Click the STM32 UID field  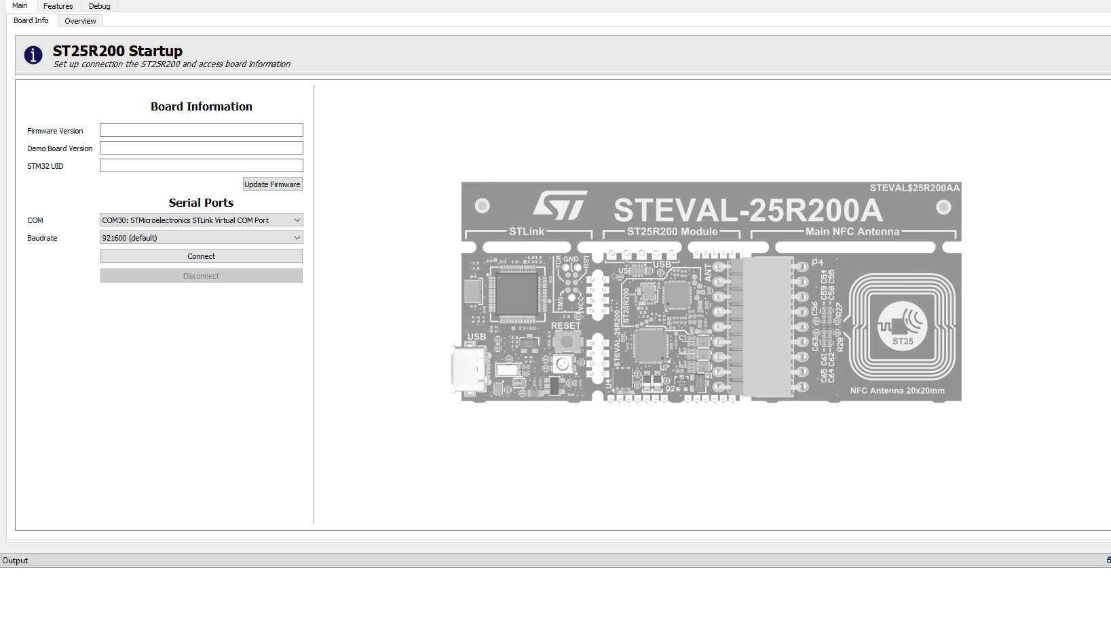pyautogui.click(x=202, y=165)
